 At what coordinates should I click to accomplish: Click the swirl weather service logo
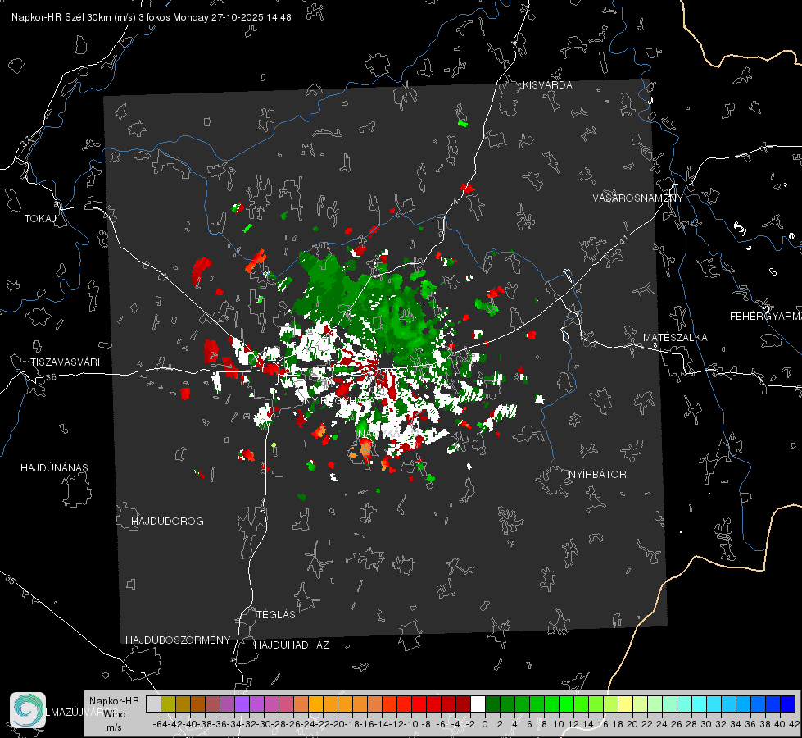point(28,710)
